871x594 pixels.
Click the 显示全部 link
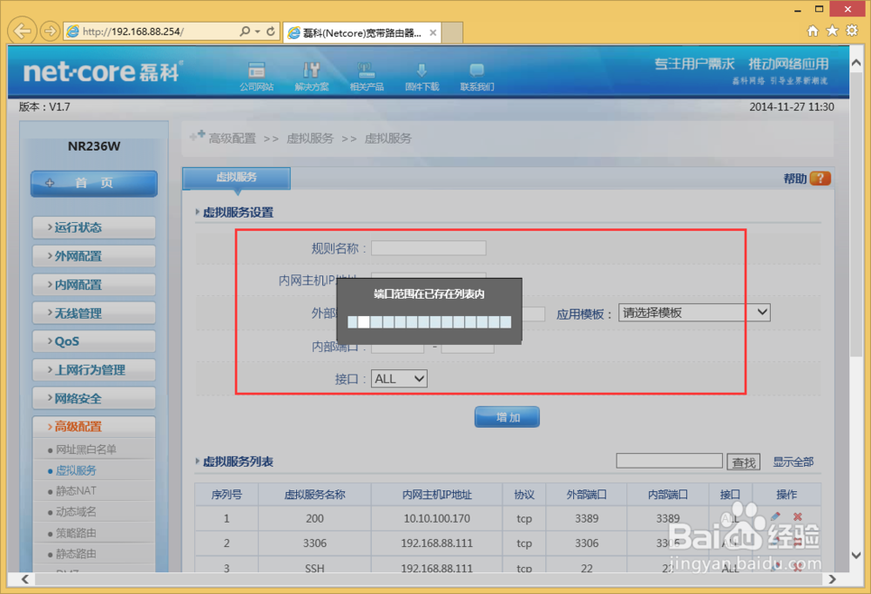tap(793, 462)
